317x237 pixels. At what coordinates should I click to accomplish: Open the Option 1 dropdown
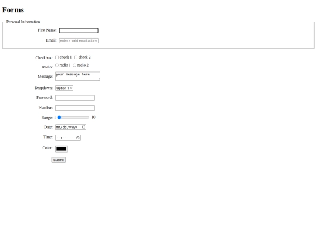pos(65,88)
